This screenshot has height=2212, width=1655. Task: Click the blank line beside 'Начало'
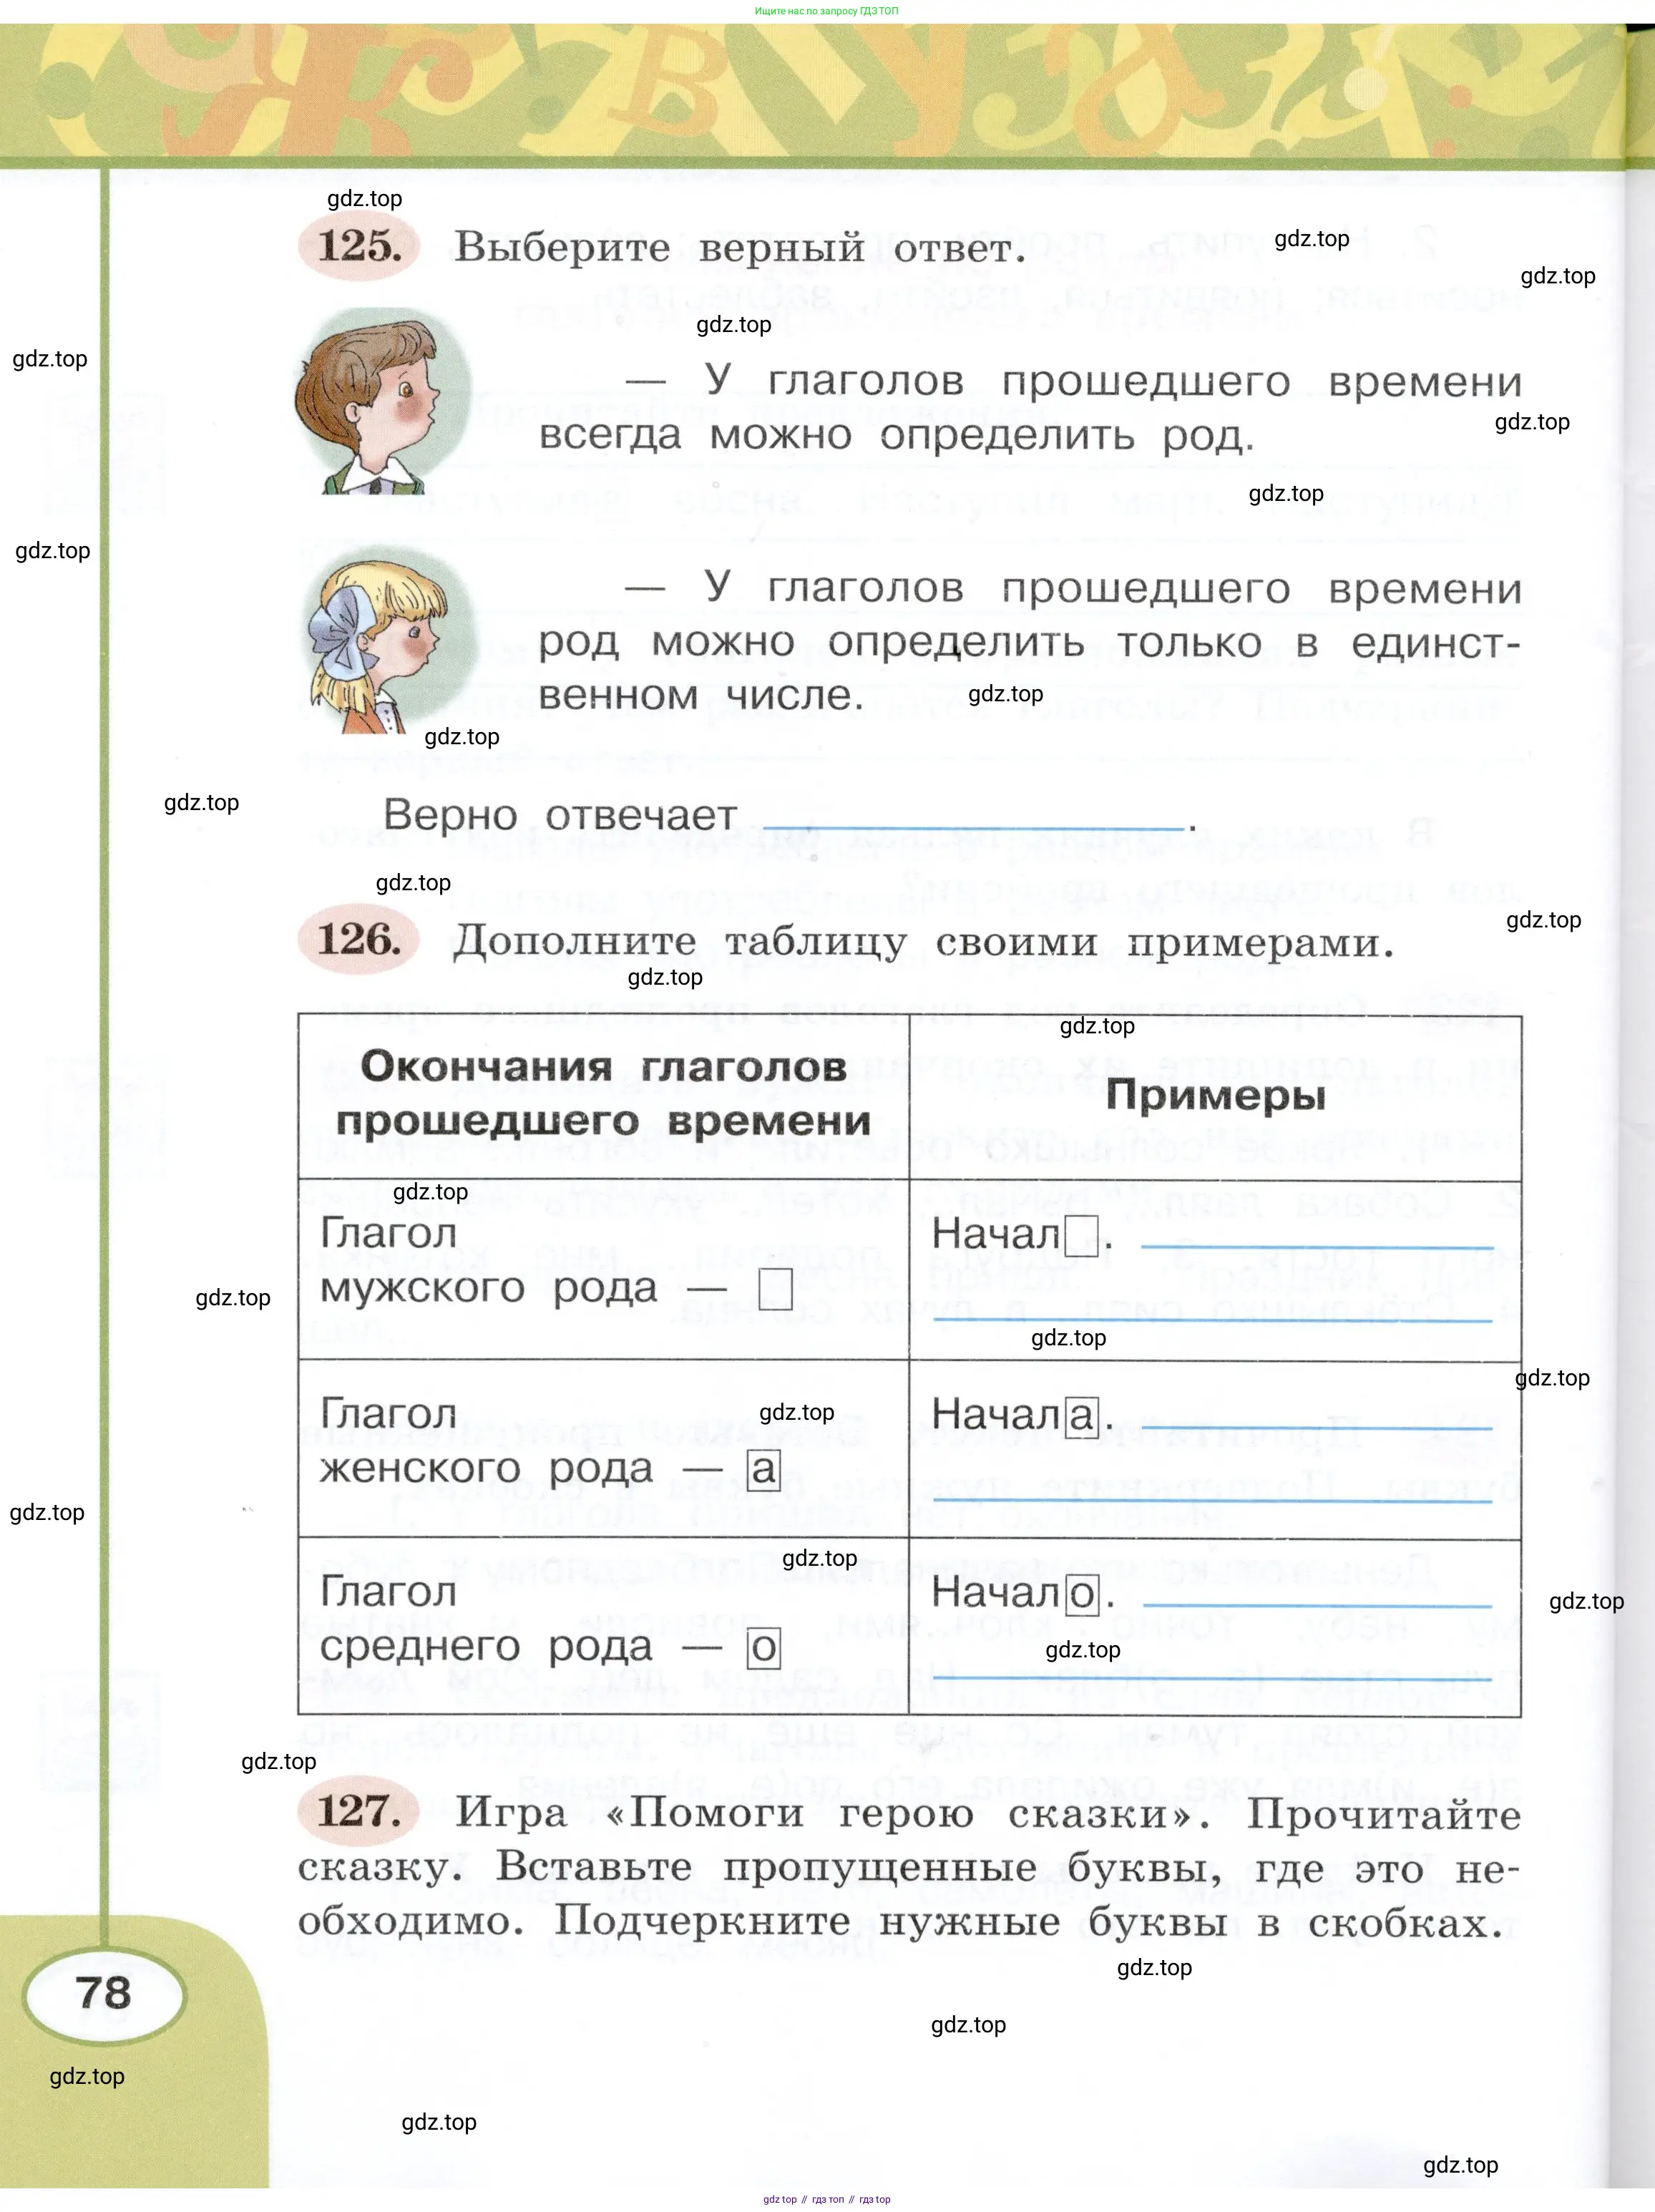pos(1317,1605)
